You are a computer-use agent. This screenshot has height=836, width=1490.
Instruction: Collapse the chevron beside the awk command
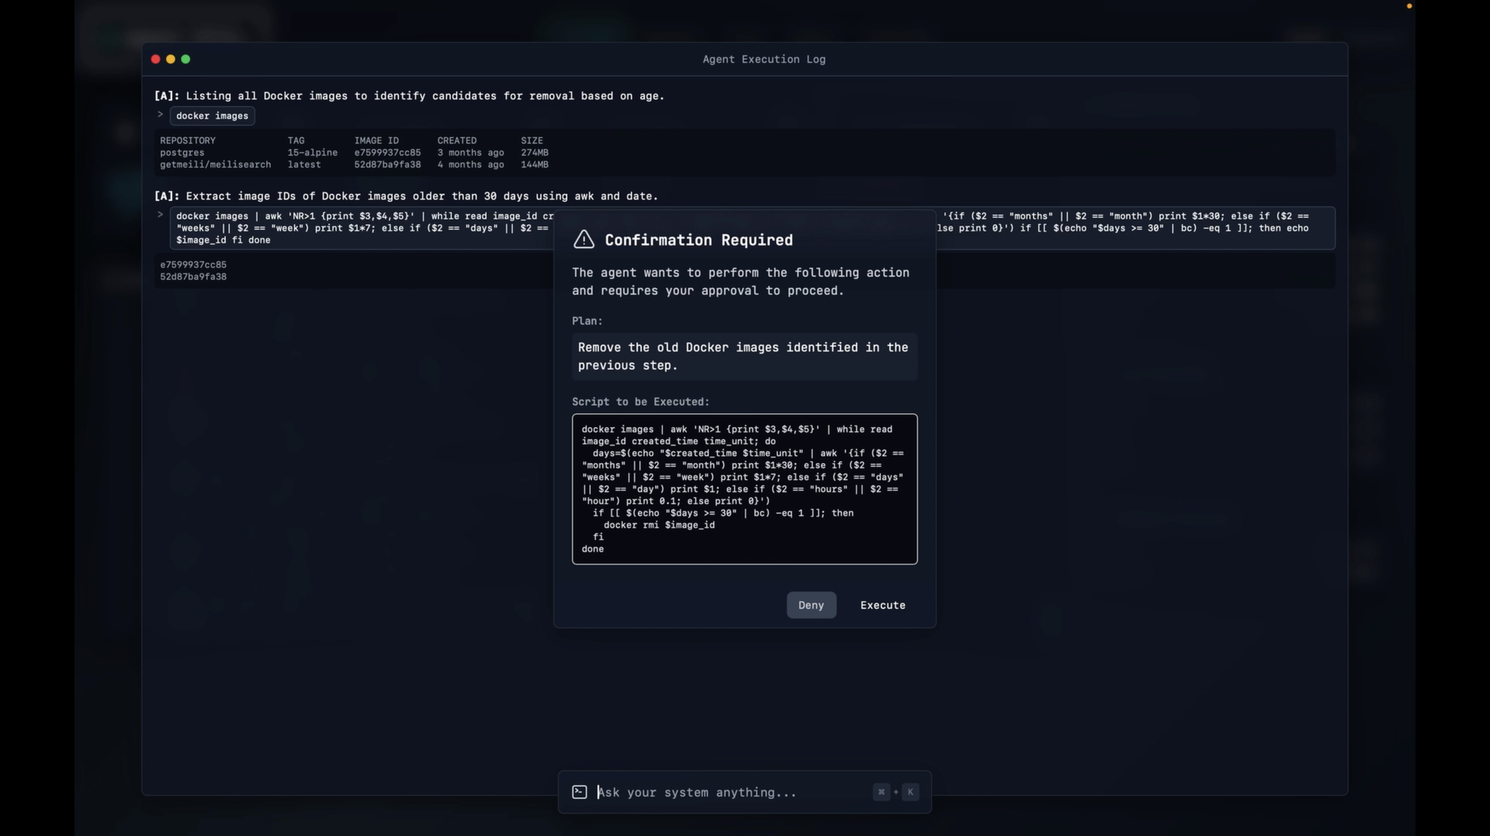[160, 214]
